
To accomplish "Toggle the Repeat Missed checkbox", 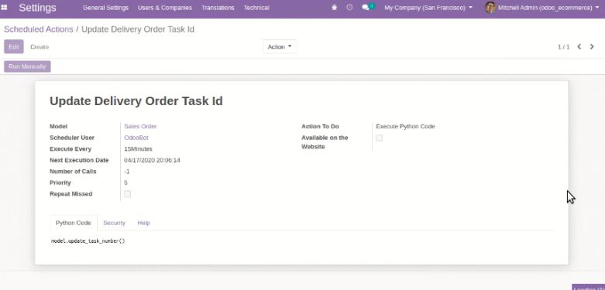I will pos(127,194).
